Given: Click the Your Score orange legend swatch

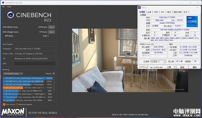Looking at the screenshot, I should tap(4, 104).
